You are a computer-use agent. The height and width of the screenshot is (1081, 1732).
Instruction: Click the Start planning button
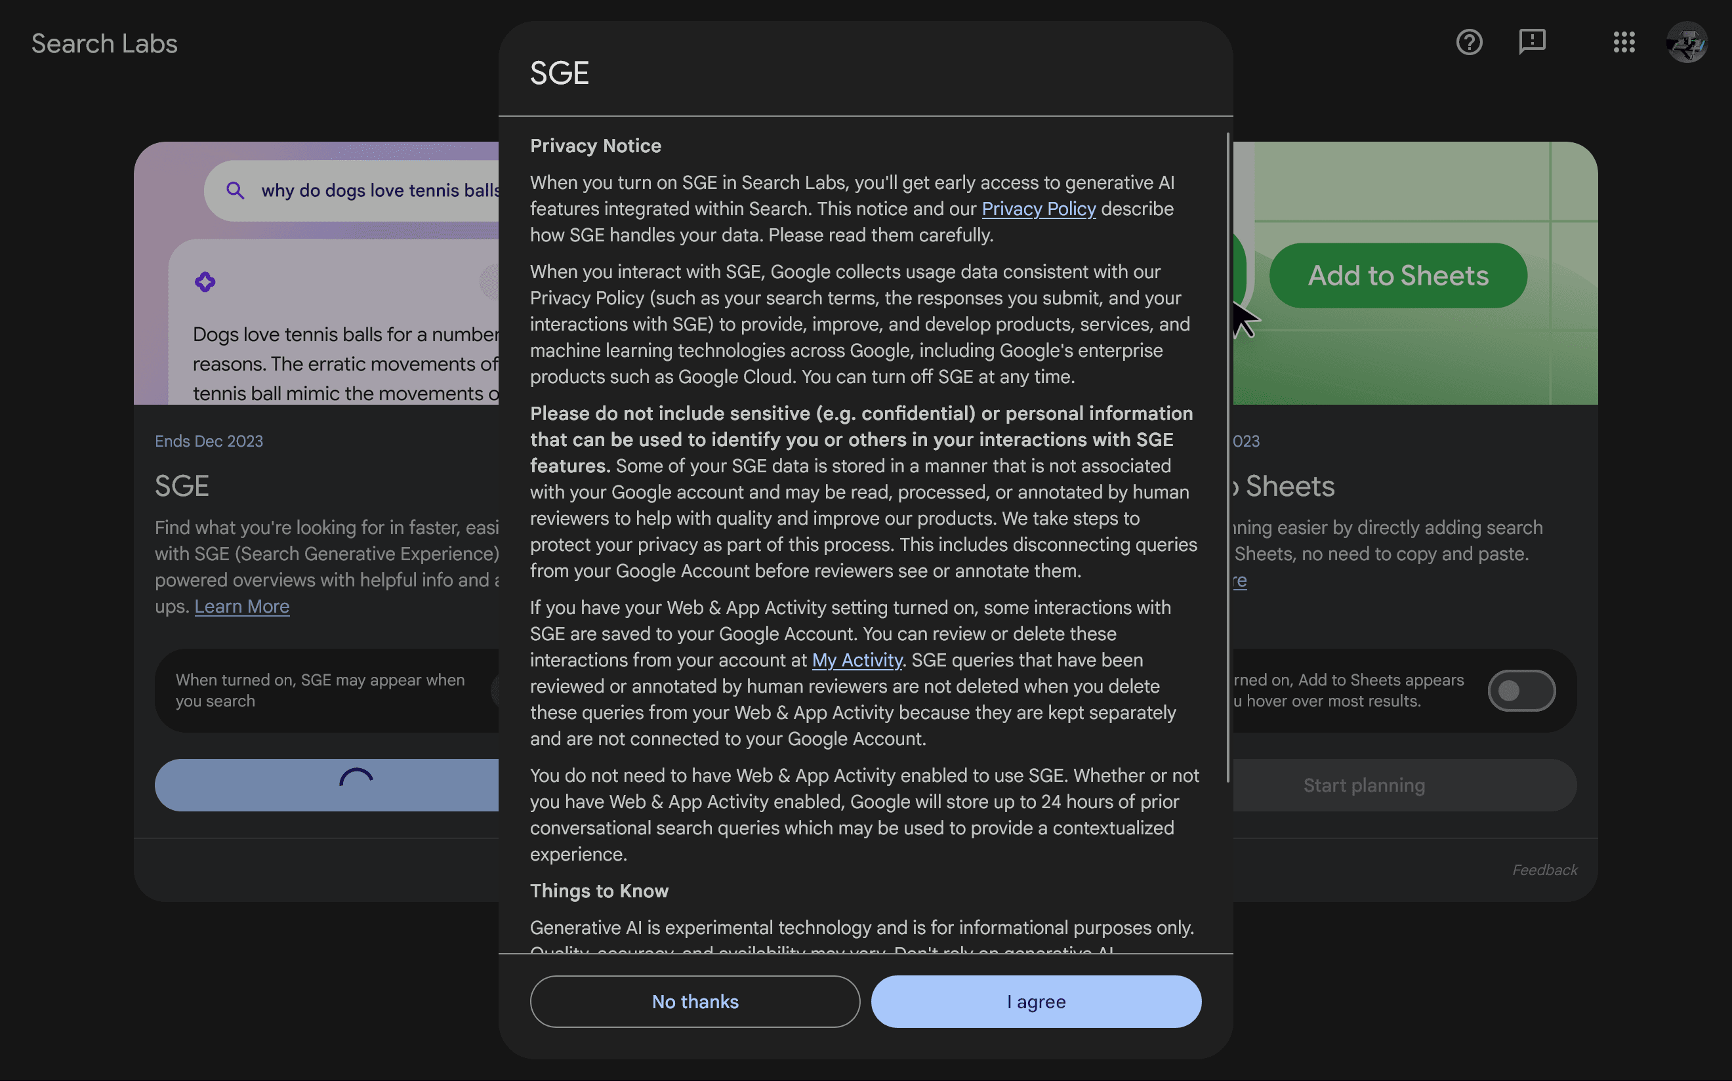[x=1405, y=785]
